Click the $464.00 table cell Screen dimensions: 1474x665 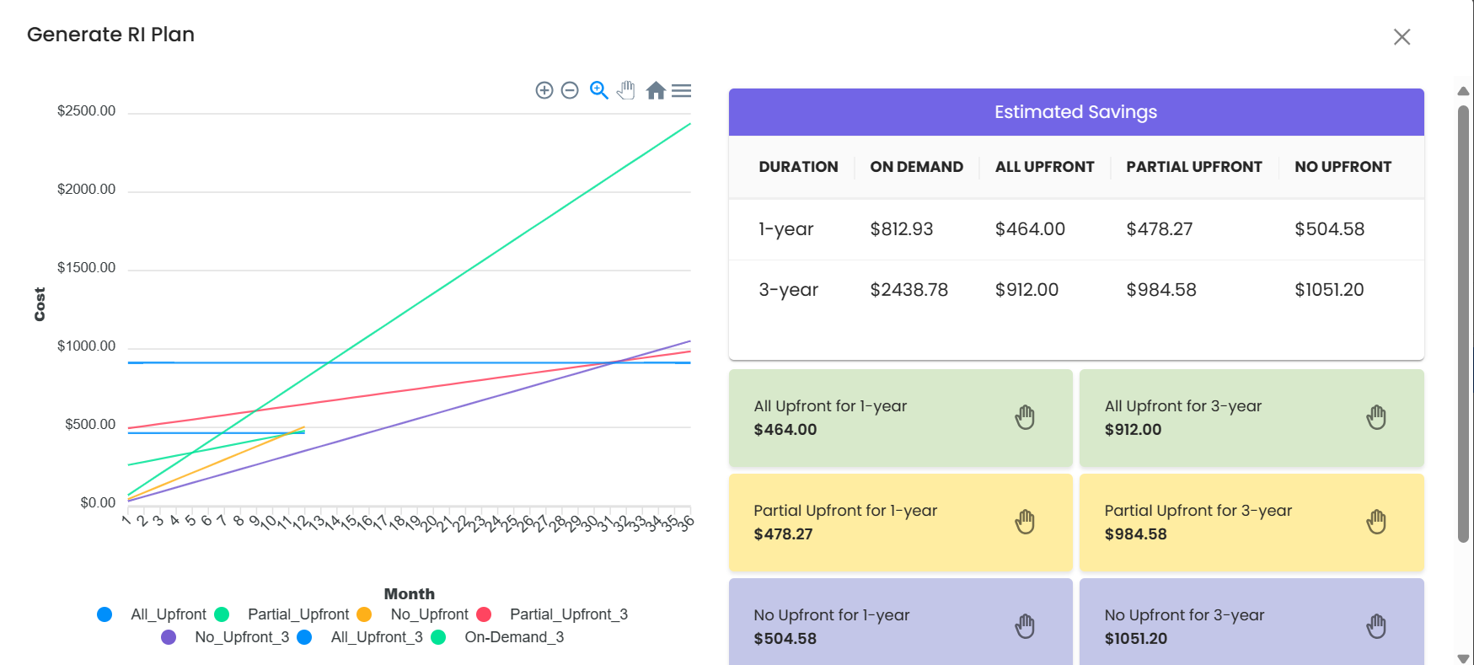[1030, 229]
